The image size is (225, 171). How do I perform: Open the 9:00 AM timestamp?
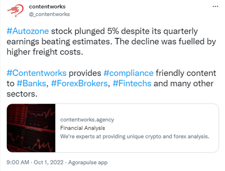coord(18,162)
